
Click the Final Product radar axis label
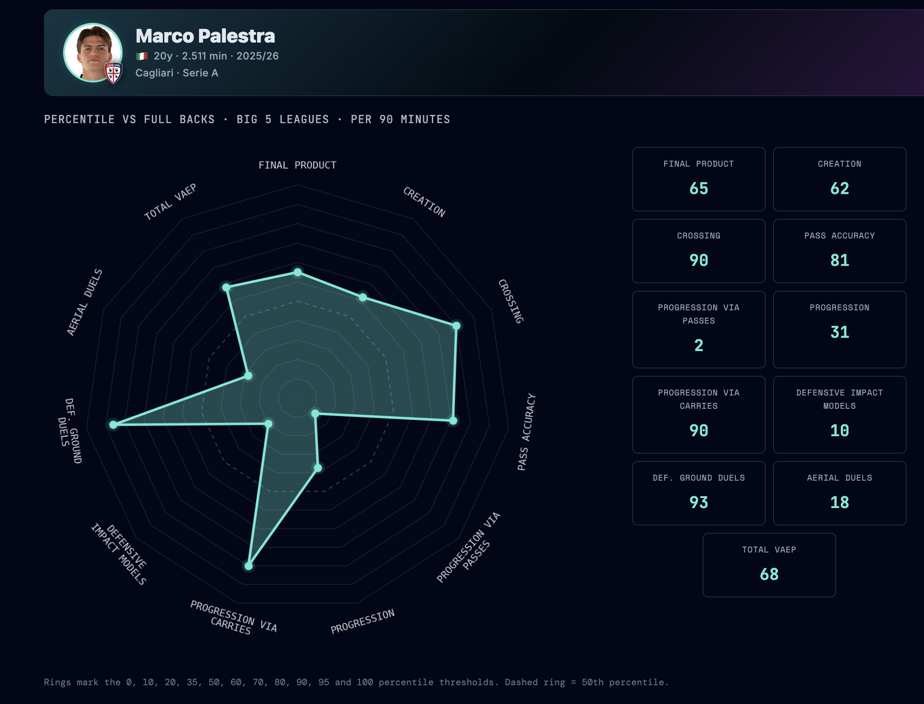pos(297,165)
